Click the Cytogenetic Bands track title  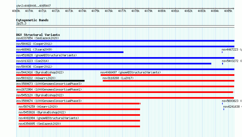coord(32,20)
